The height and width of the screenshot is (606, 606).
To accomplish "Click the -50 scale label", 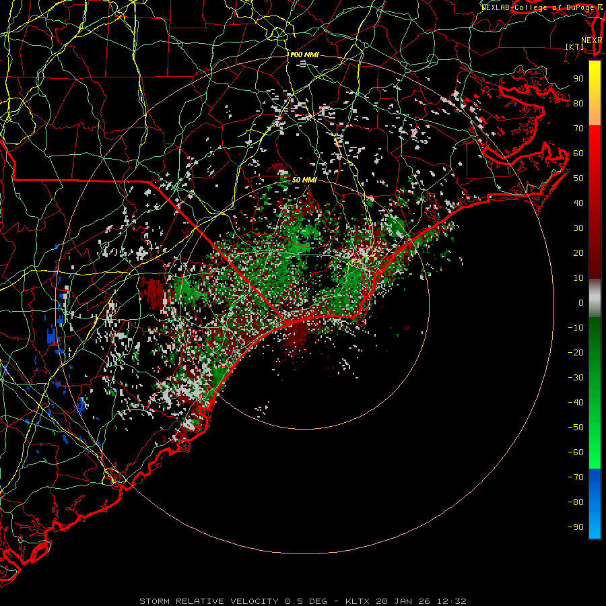I will 576,428.
